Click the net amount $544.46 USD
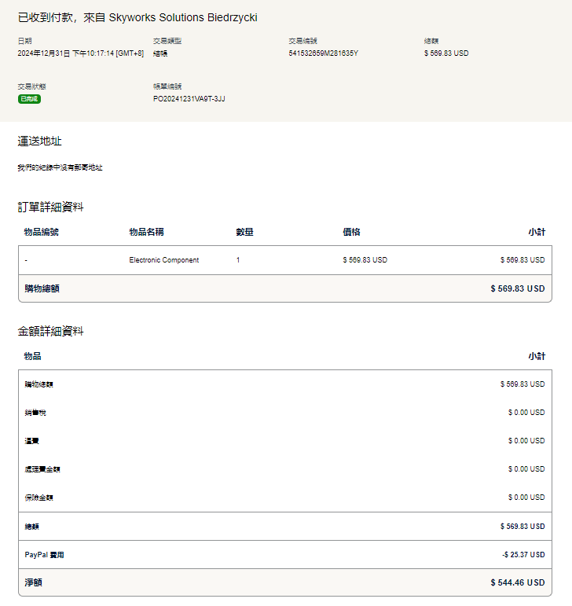This screenshot has height=606, width=572. pos(517,583)
